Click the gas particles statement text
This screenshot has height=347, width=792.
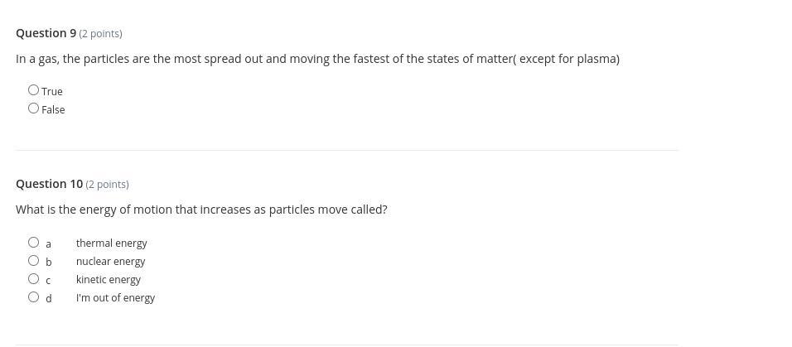point(317,59)
